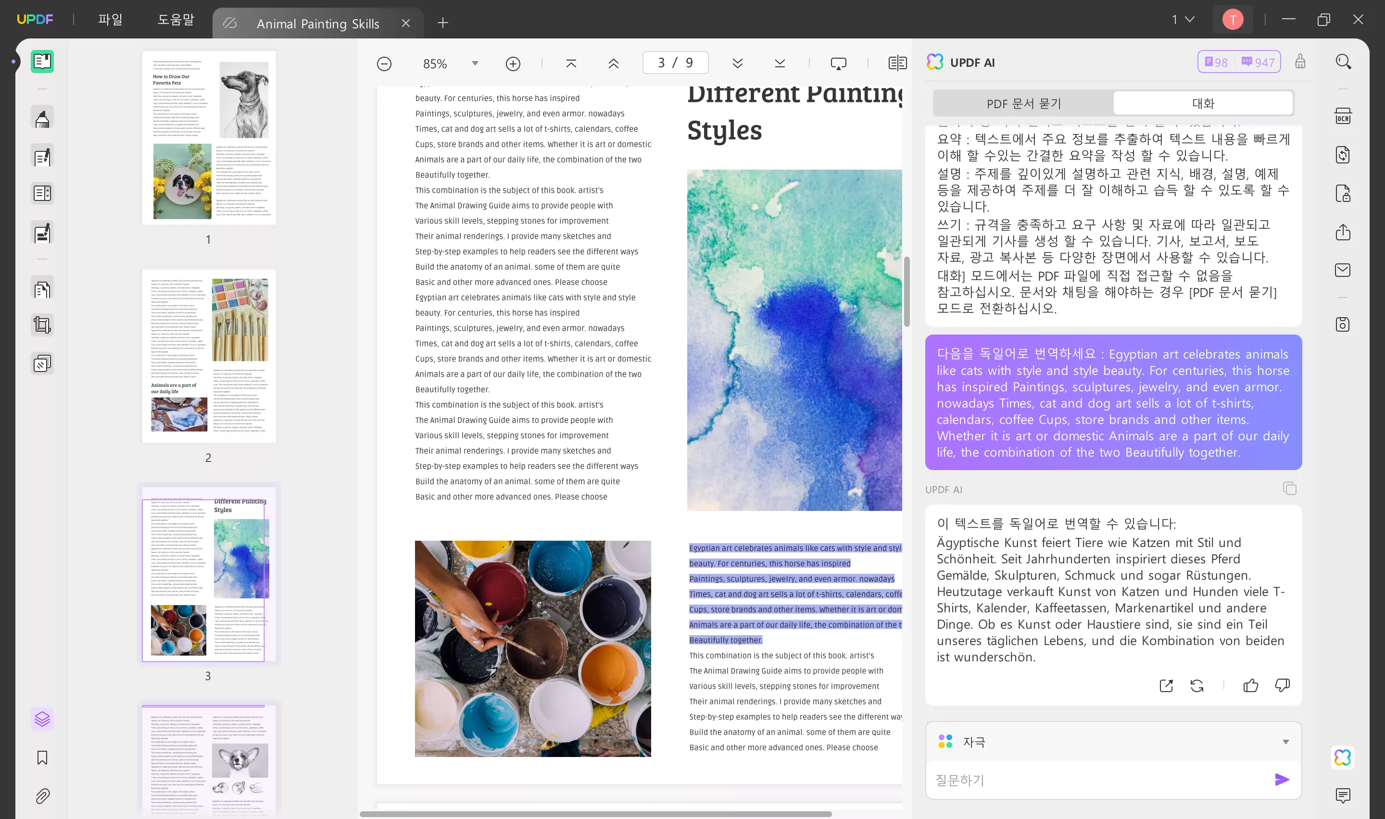
Task: Send the file by email
Action: (1343, 270)
